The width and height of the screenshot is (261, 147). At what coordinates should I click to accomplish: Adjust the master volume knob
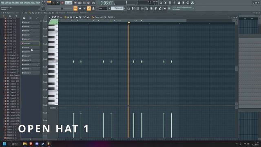click(43, 3)
